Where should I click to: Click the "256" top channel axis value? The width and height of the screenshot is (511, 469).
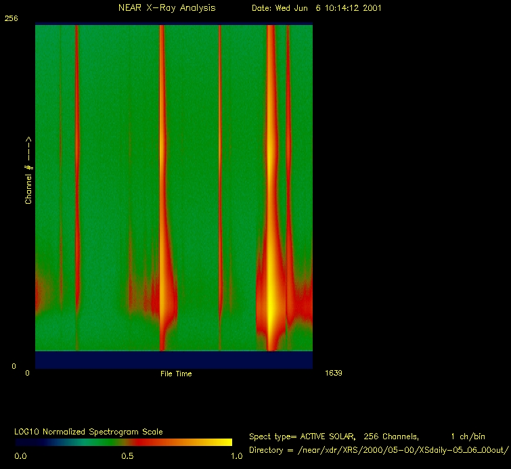pyautogui.click(x=11, y=19)
